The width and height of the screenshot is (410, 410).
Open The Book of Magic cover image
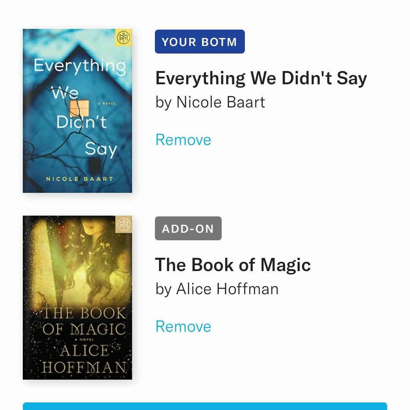(x=77, y=298)
